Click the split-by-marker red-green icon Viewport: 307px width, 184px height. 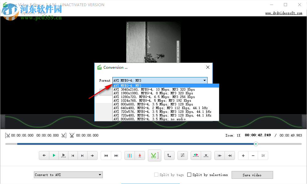[x=196, y=155]
